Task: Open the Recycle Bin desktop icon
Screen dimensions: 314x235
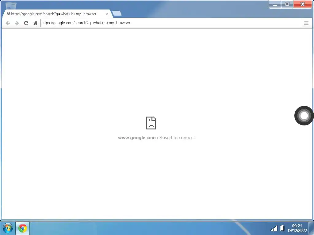Action: click(11, 6)
